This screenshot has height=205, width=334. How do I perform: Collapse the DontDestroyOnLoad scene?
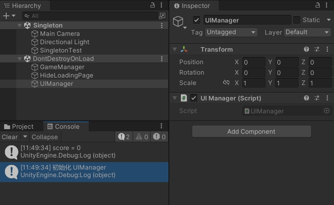pyautogui.click(x=20, y=59)
